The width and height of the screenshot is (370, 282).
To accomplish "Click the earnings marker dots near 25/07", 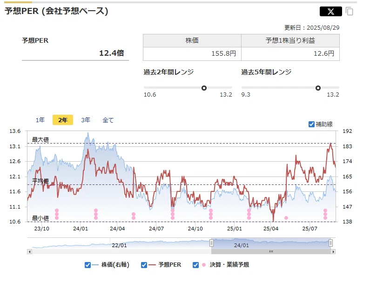I will point(325,214).
